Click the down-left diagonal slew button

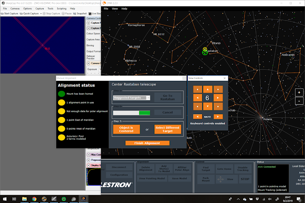pyautogui.click(x=198, y=106)
